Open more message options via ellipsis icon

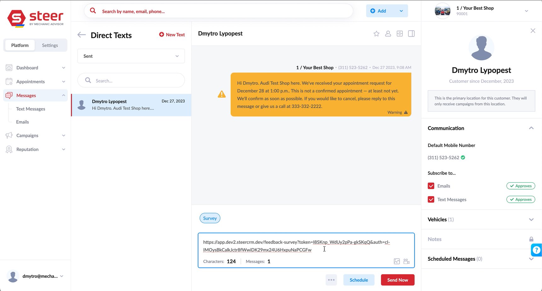(x=331, y=280)
